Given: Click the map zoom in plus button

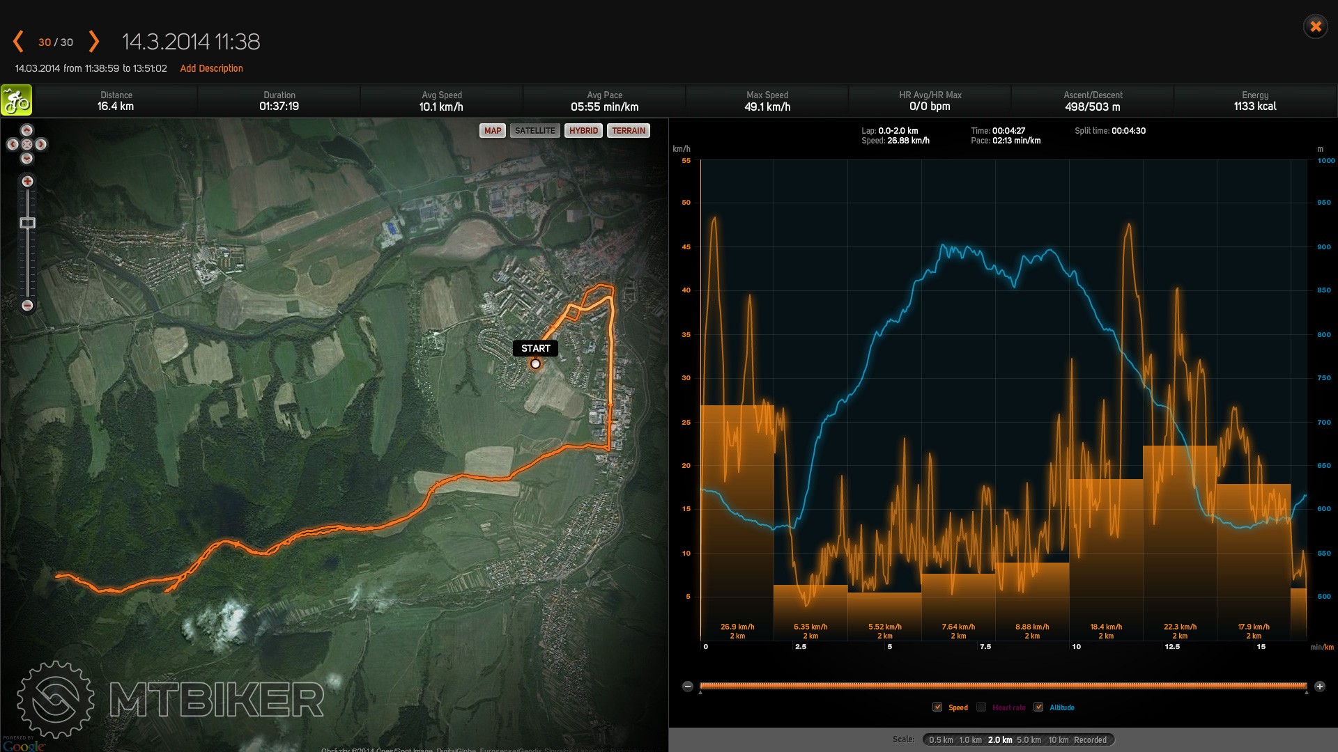Looking at the screenshot, I should (x=27, y=181).
